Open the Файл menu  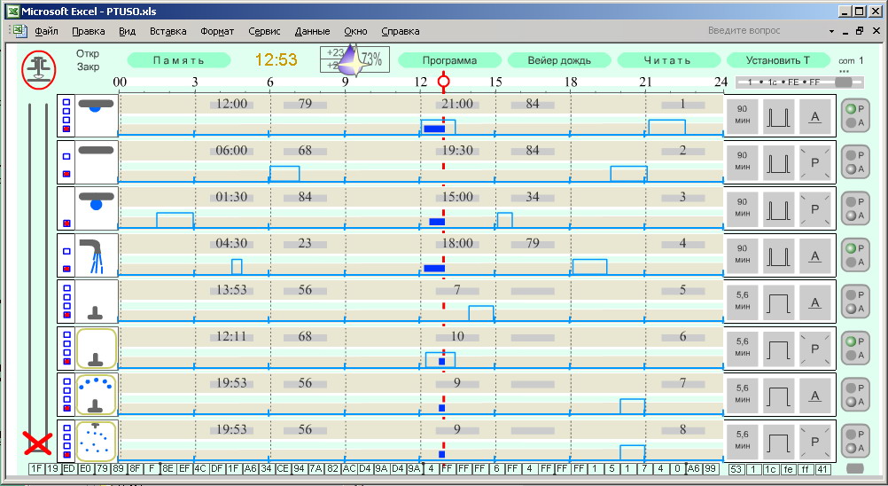point(46,31)
